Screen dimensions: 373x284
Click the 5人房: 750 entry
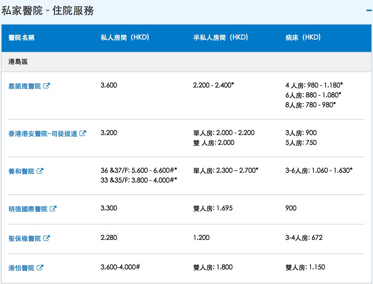point(301,143)
